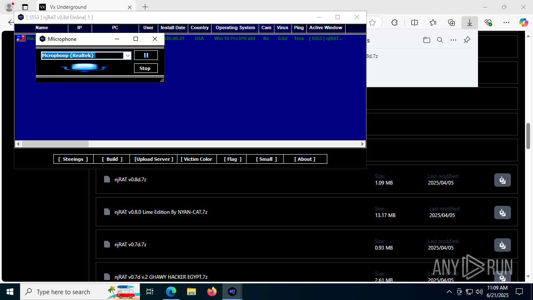Click the [ Flag ] option

(x=232, y=159)
